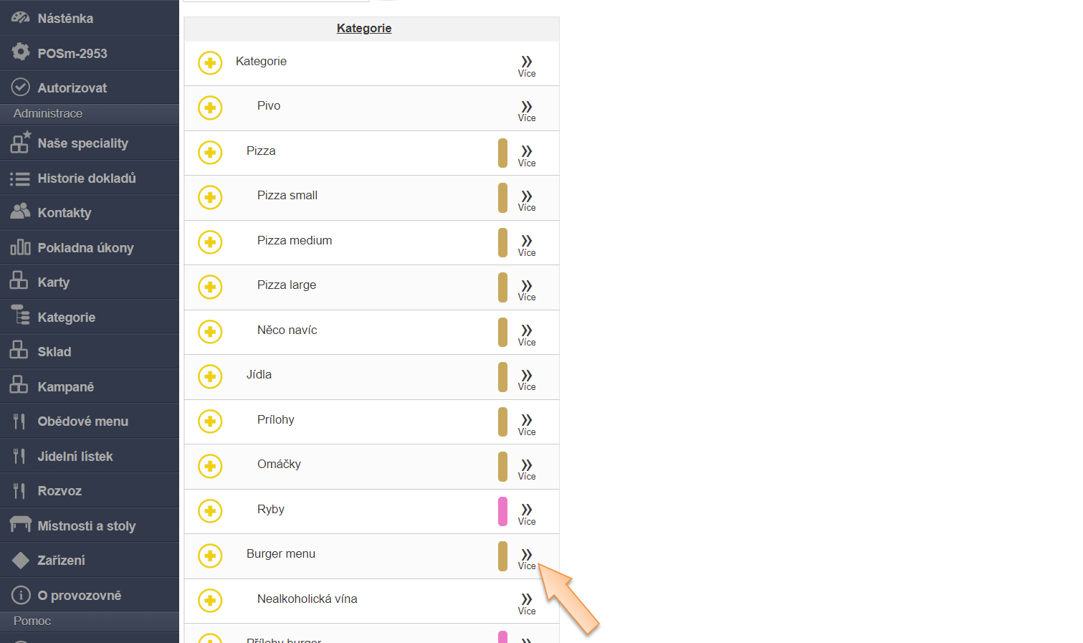This screenshot has width=1083, height=643.
Task: Go to Sklad in the side menu
Action: [54, 352]
